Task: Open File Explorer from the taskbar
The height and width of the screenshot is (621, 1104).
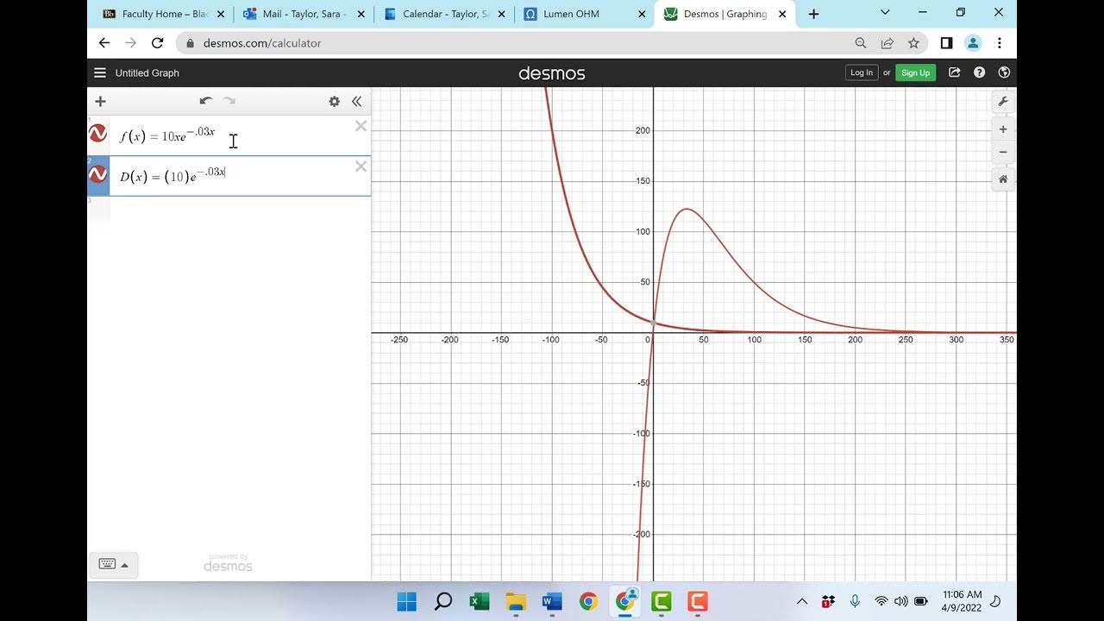Action: point(516,601)
